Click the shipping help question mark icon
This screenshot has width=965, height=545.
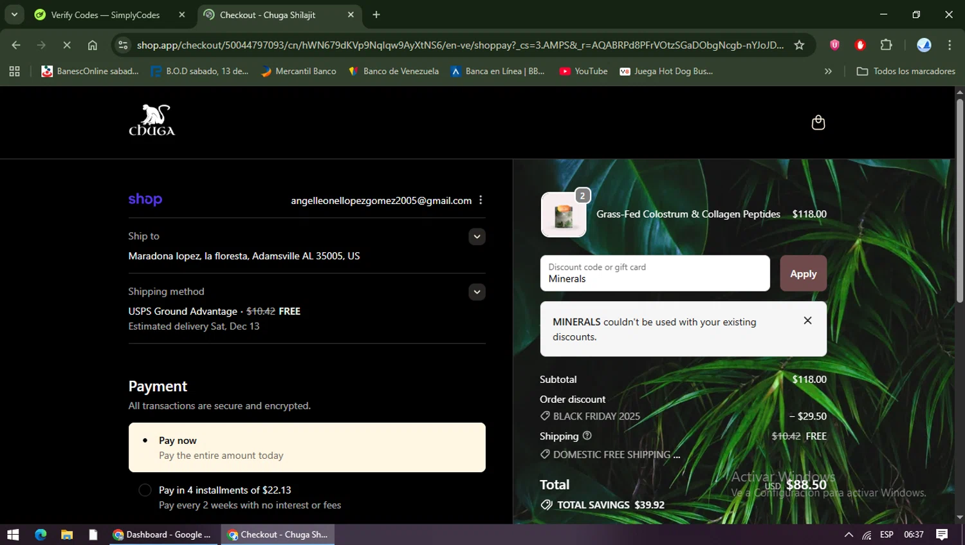pyautogui.click(x=587, y=436)
